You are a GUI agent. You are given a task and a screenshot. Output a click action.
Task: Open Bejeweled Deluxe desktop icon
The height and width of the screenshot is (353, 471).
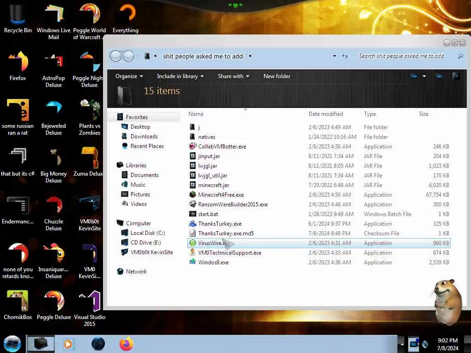click(x=53, y=117)
